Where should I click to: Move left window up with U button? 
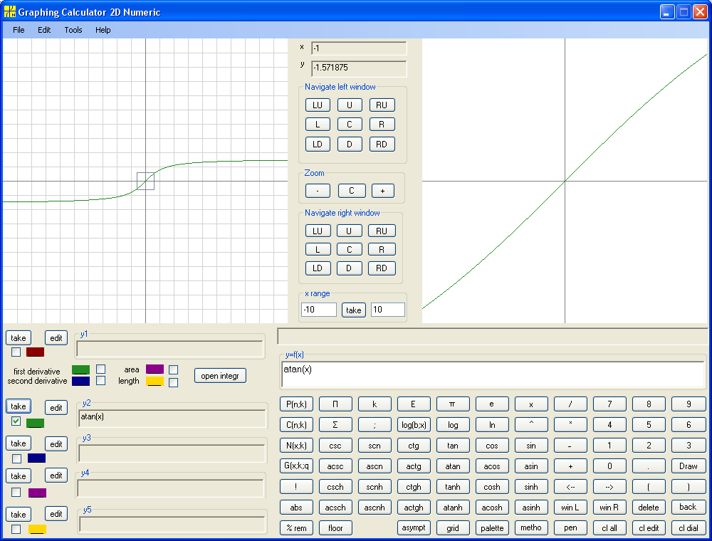pyautogui.click(x=350, y=105)
